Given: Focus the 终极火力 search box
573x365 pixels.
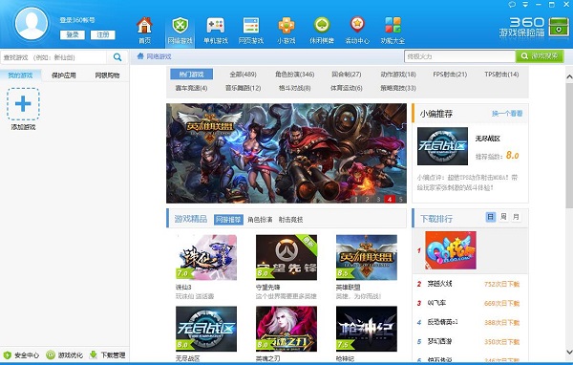Looking at the screenshot, I should [459, 56].
